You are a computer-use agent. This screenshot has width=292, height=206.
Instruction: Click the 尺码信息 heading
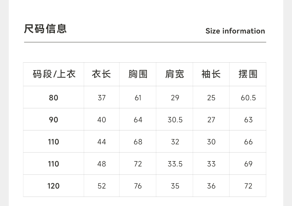(45, 29)
